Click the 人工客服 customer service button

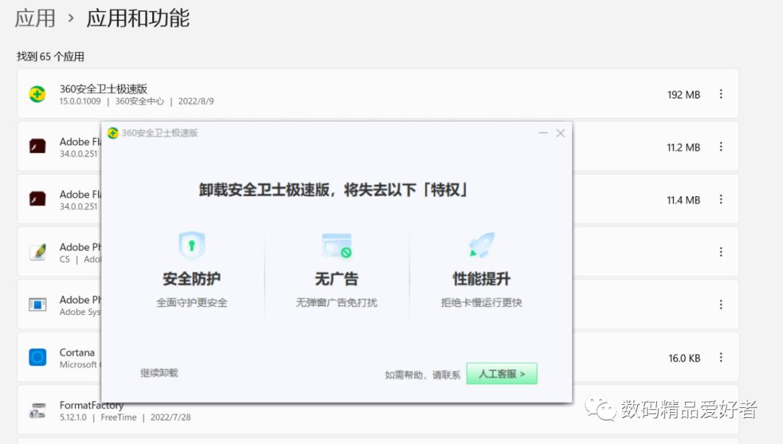click(502, 372)
